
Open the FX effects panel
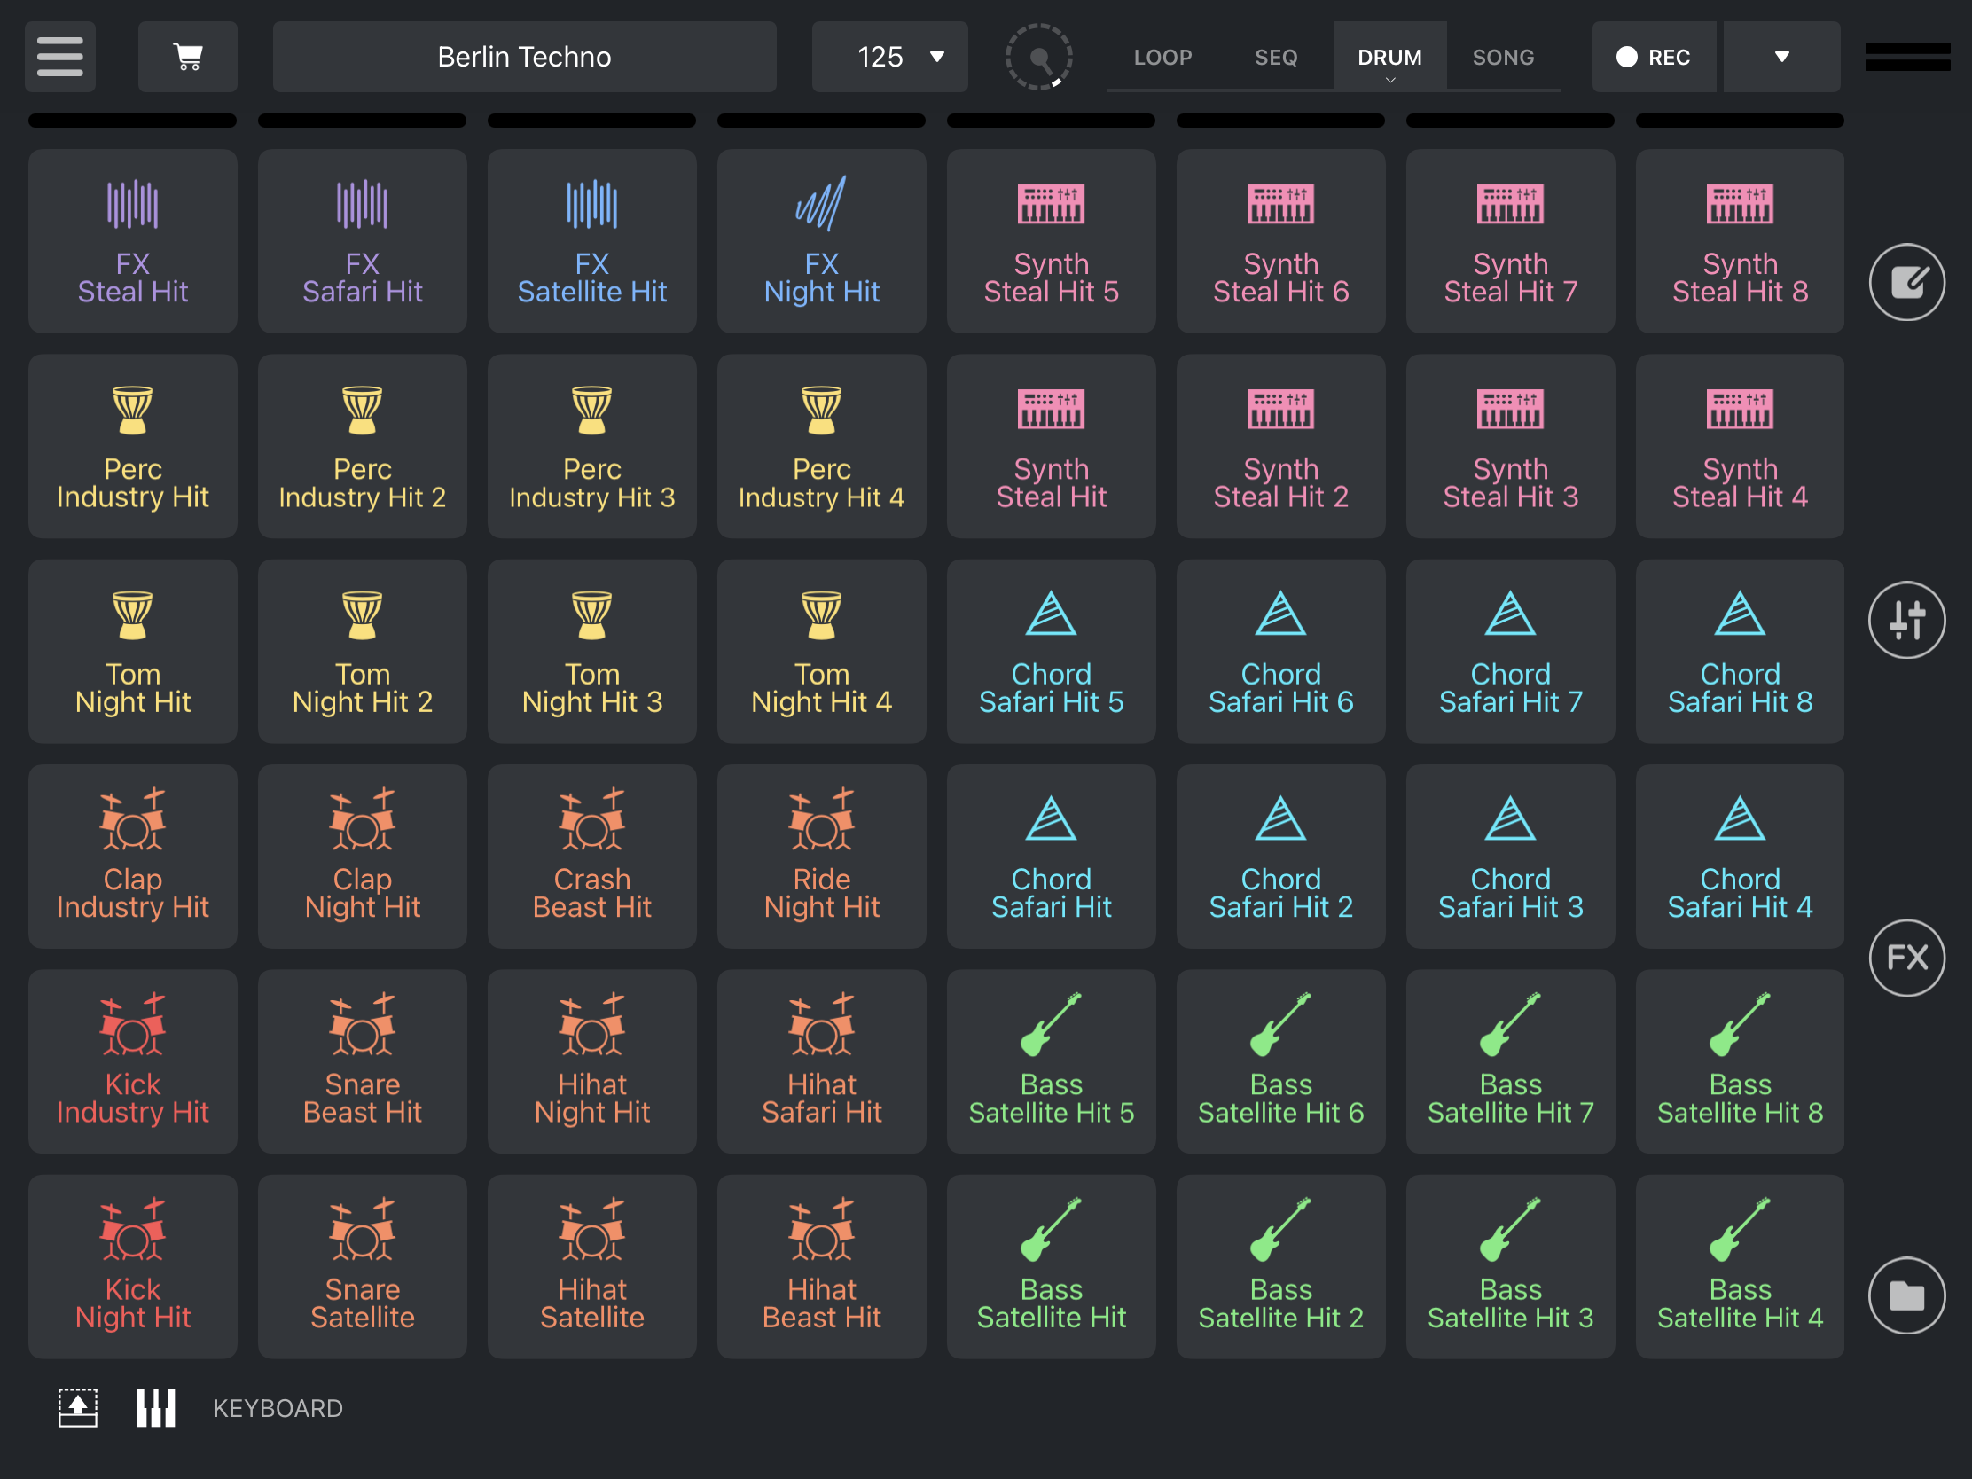point(1906,958)
